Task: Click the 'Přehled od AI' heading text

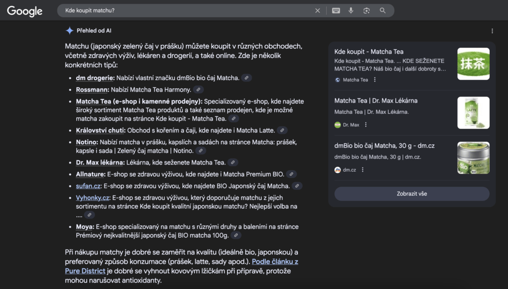Action: pos(94,30)
